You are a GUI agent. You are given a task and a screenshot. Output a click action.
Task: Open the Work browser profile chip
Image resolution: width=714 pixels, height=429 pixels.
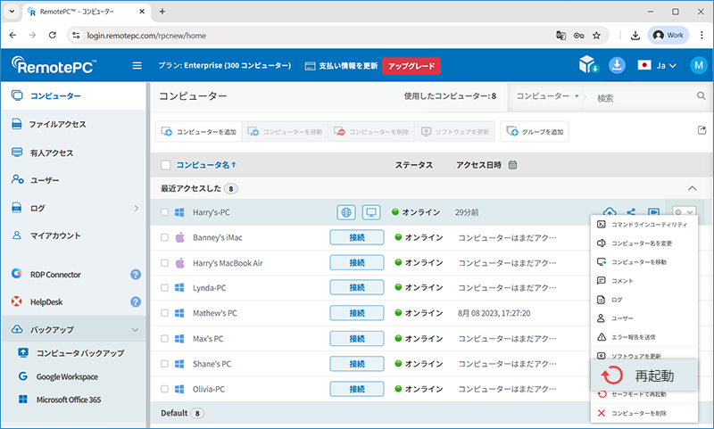click(x=668, y=35)
